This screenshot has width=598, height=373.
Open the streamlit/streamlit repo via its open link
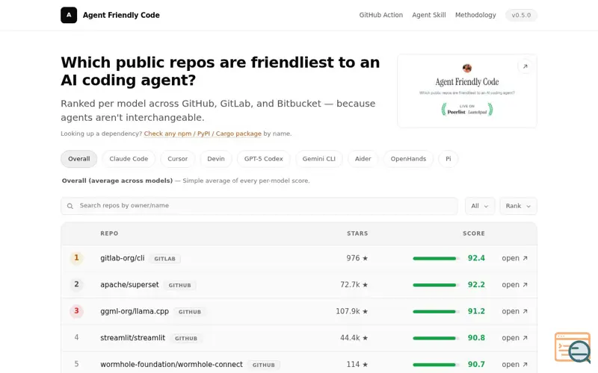click(x=514, y=338)
